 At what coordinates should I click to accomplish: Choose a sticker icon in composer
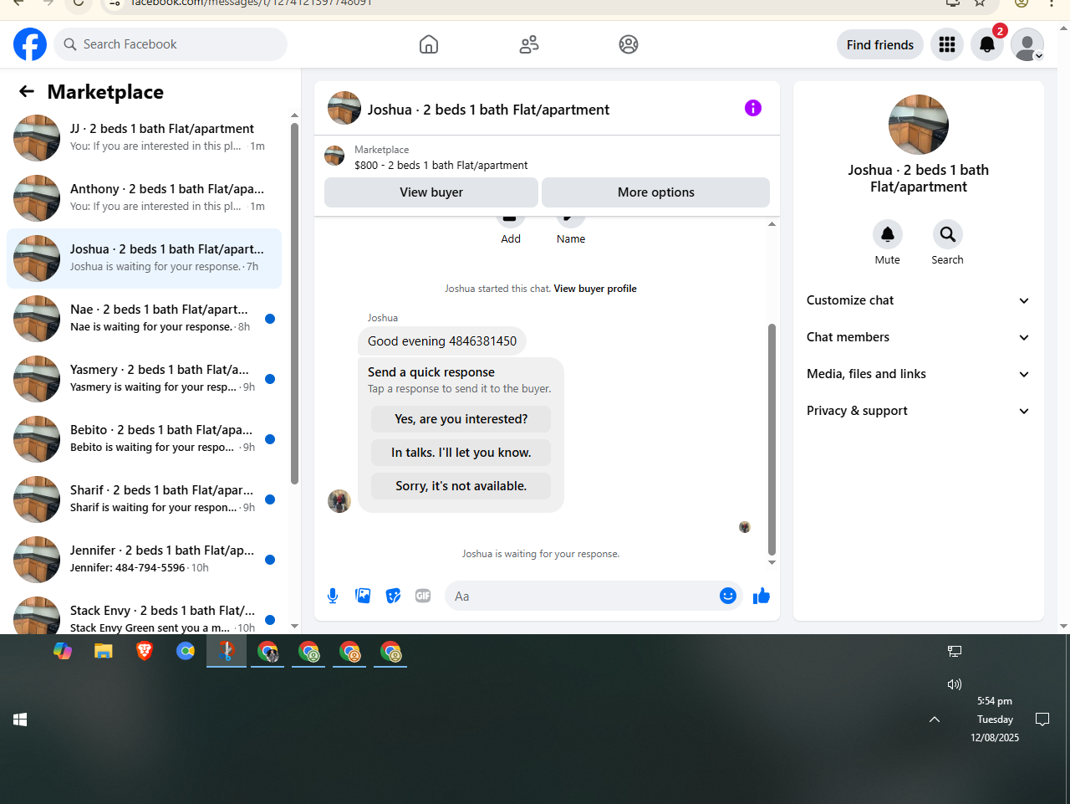tap(393, 596)
